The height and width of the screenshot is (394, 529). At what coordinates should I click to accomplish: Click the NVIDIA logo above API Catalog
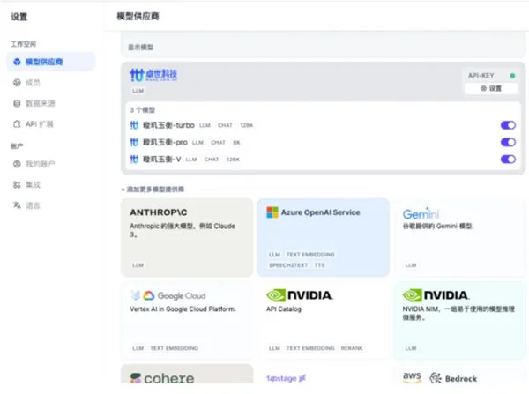tap(300, 295)
